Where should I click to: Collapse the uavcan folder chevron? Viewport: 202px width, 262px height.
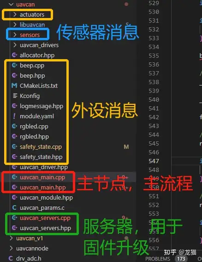click(x=11, y=4)
